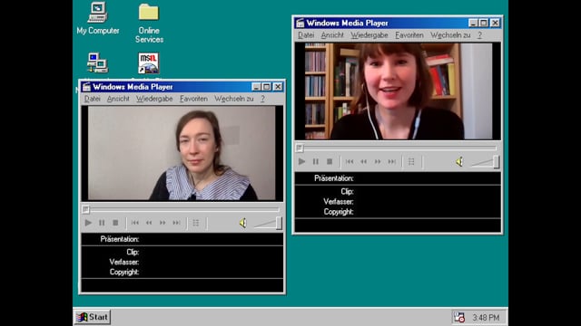Open Favoriten menu in right Media Player

click(409, 35)
